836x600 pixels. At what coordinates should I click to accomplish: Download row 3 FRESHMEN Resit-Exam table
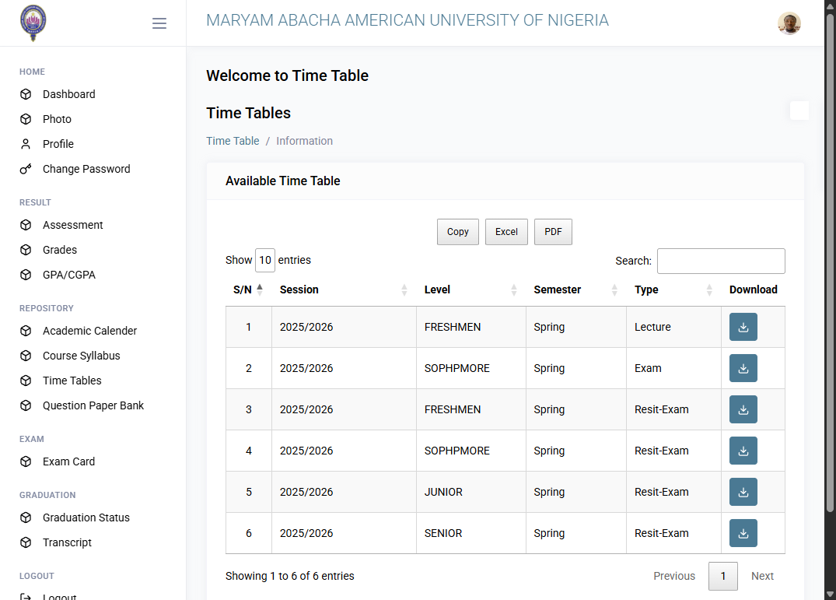[x=743, y=409]
